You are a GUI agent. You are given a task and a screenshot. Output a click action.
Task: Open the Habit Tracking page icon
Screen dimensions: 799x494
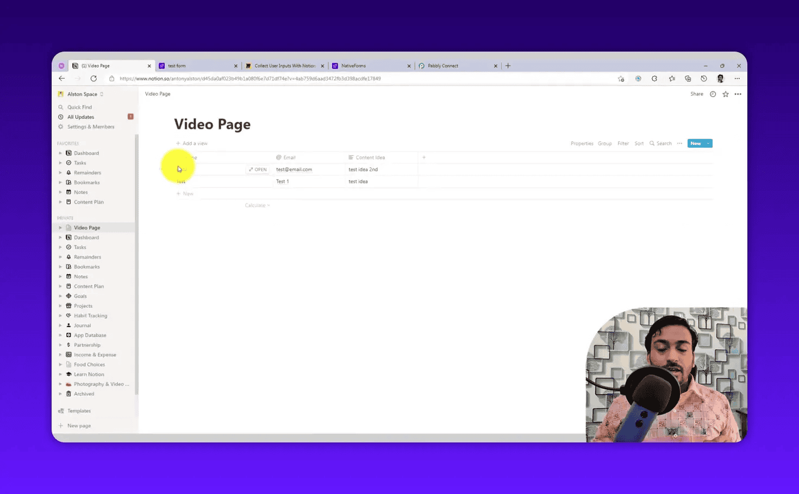[x=69, y=315]
